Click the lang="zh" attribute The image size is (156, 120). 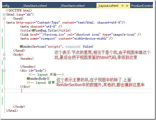24,15
